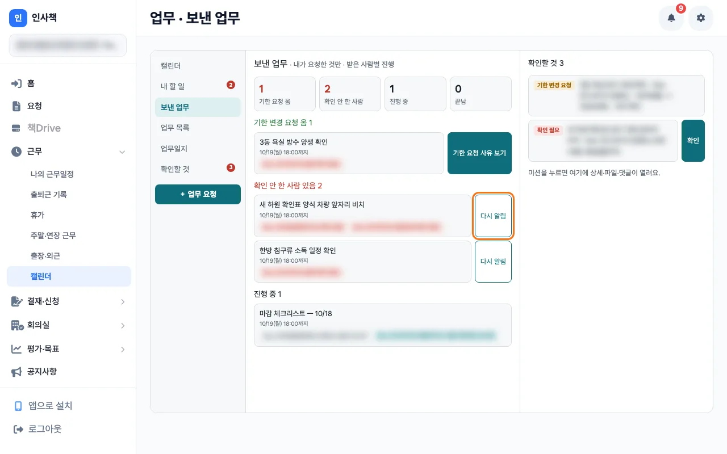Image resolution: width=727 pixels, height=454 pixels.
Task: Open 새 하원 확인표 양식 task card
Action: coord(362,216)
